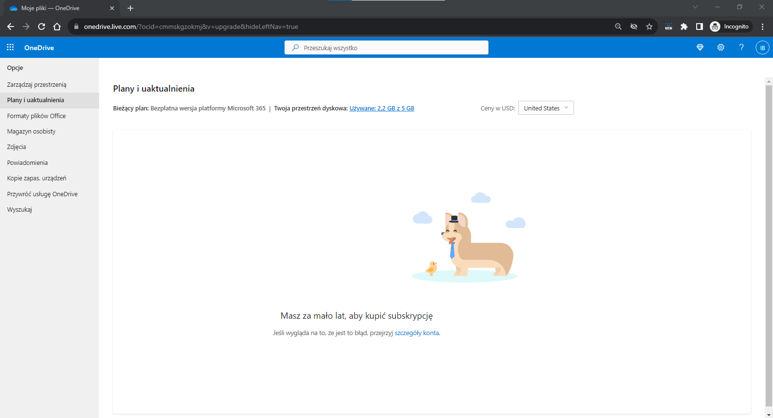Open the Chrome three-dot menu
The height and width of the screenshot is (418, 773).
point(763,27)
